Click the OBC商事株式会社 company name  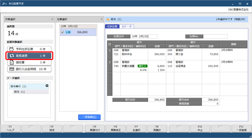pos(238,10)
